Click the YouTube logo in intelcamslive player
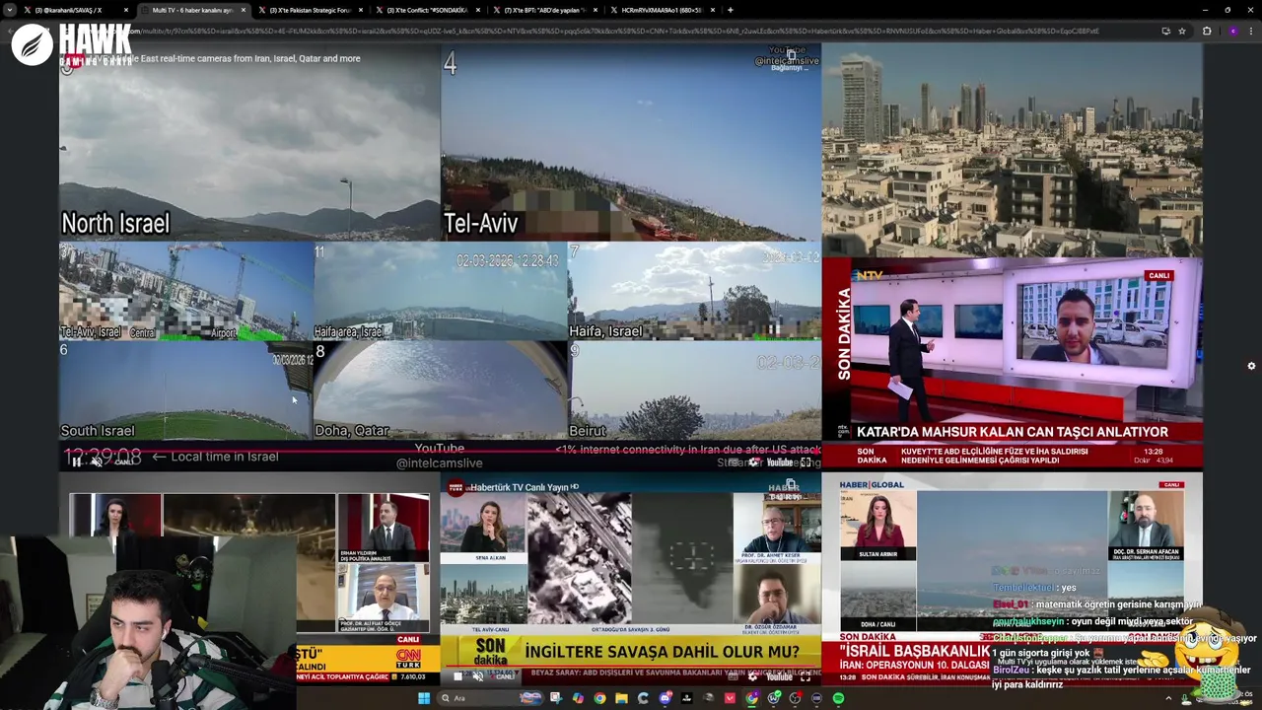The width and height of the screenshot is (1262, 710). coord(780,461)
